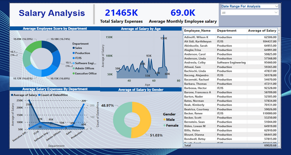Viewport: 291px width, 155px height.
Task: Expand the 'All' date range dropdown
Action: click(250, 13)
